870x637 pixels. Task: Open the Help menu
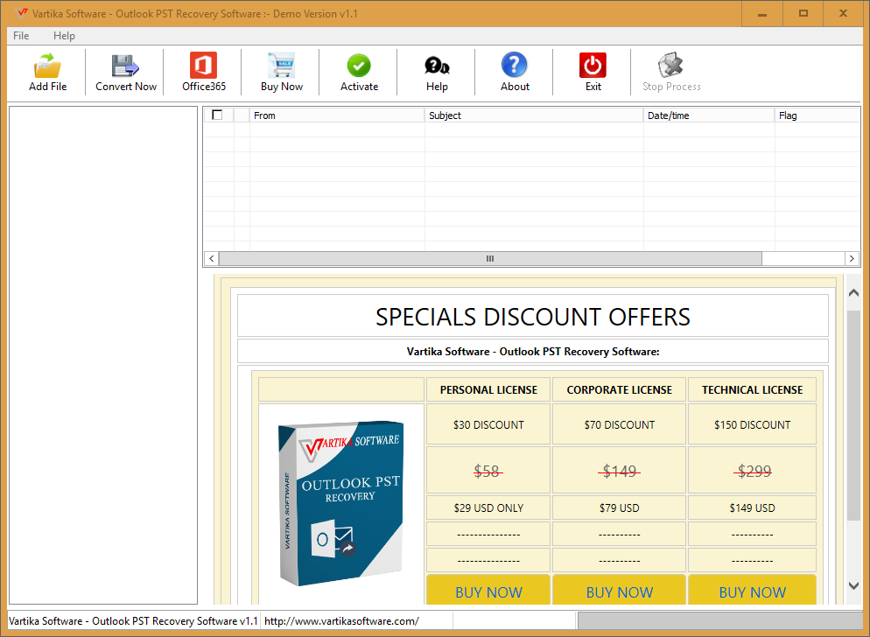tap(64, 36)
